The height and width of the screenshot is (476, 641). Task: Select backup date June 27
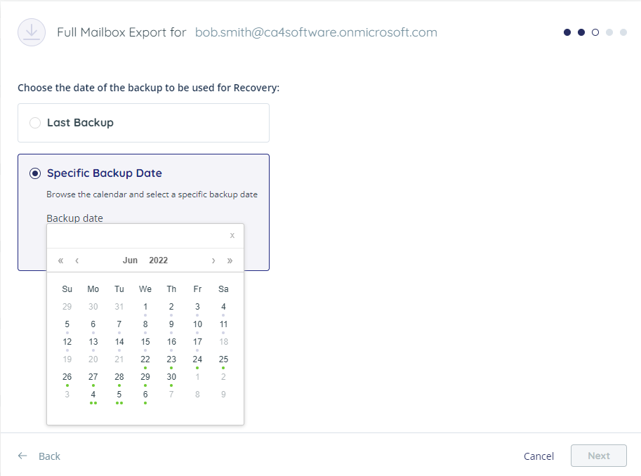point(93,377)
